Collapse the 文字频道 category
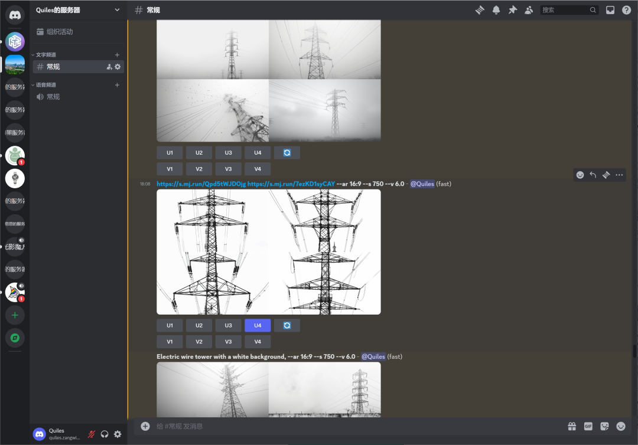The image size is (638, 445). click(44, 55)
